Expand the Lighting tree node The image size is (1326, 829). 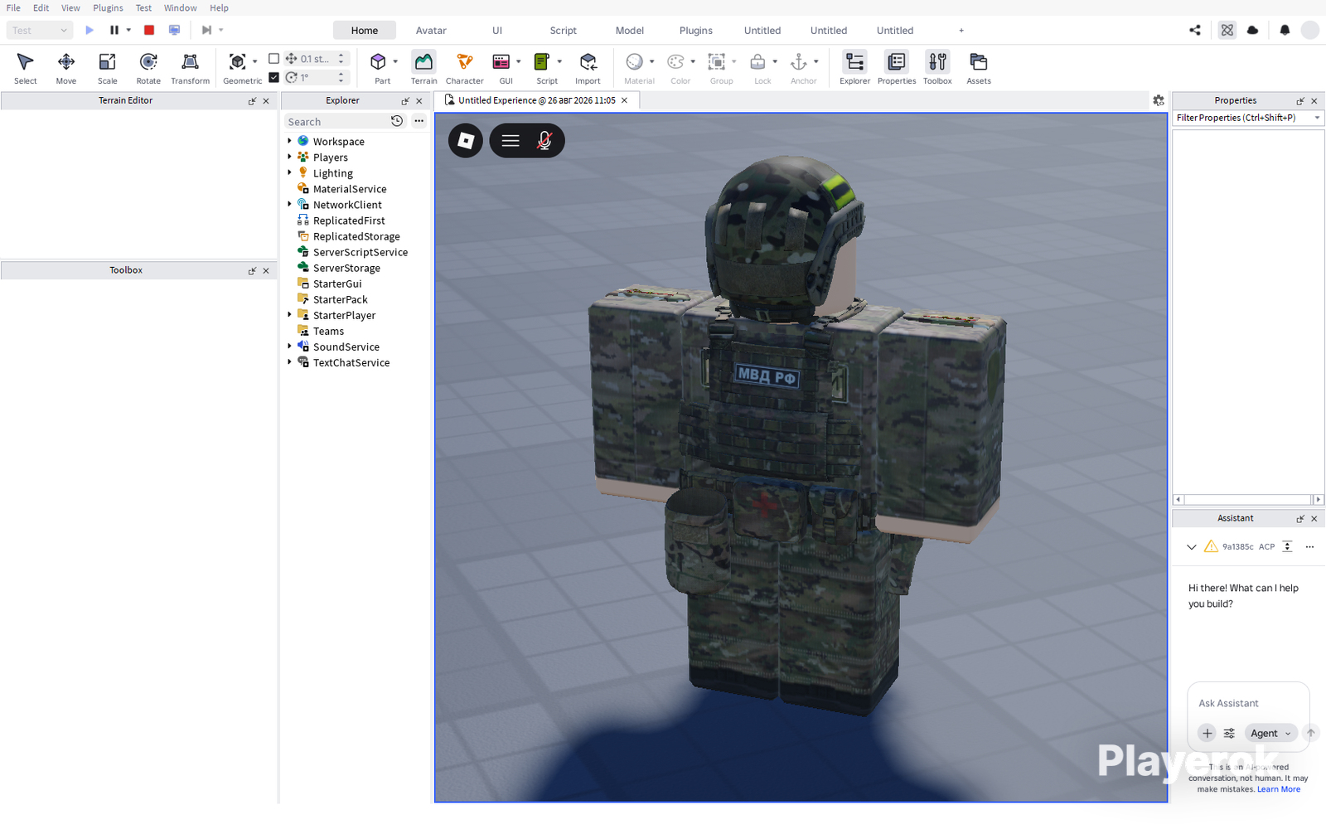point(289,172)
